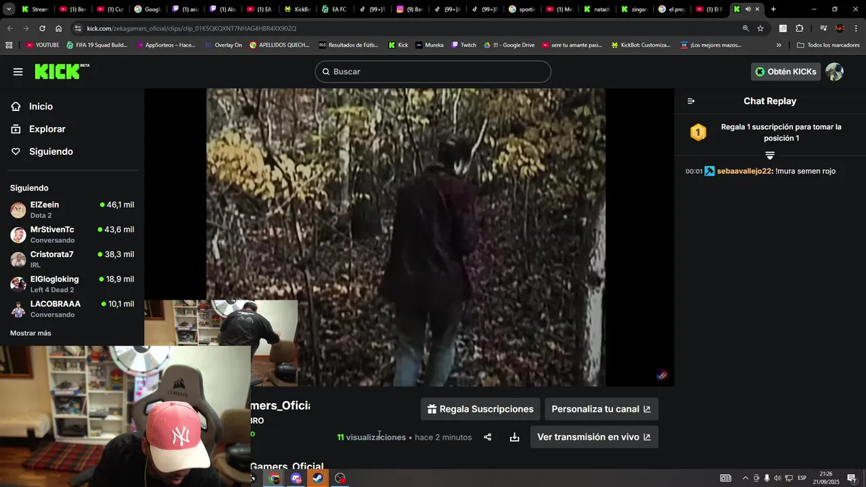
Task: Switch to the natach tab
Action: pyautogui.click(x=597, y=9)
